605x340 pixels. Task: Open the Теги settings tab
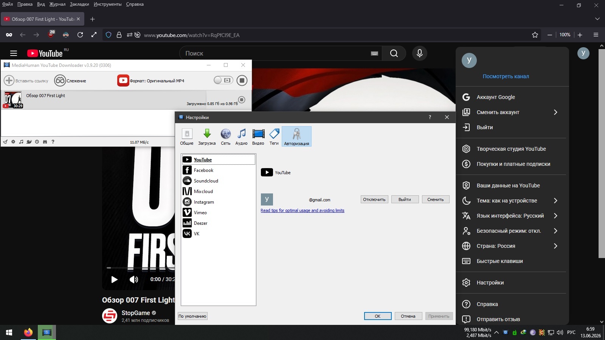[274, 136]
